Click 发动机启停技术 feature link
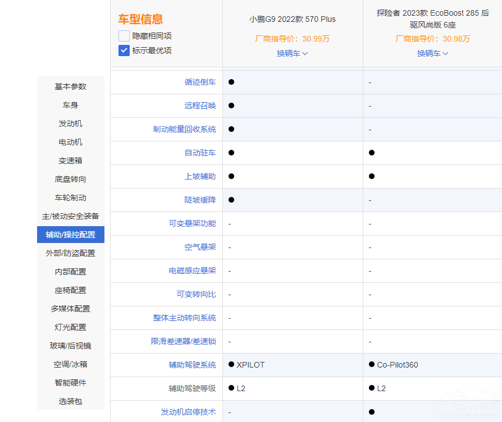This screenshot has width=502, height=422. pos(188,412)
